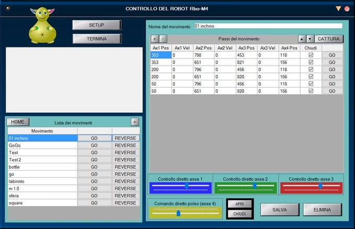Viewport: 355px width, 229px height.
Task: Run GO for the GoGo movement
Action: tap(94, 145)
